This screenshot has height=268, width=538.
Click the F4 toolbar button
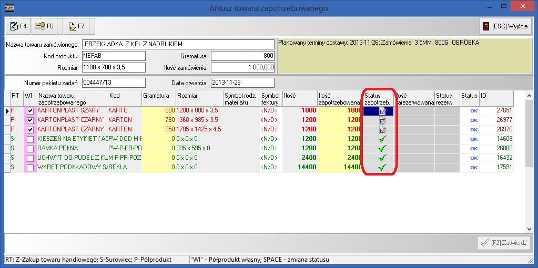click(18, 26)
